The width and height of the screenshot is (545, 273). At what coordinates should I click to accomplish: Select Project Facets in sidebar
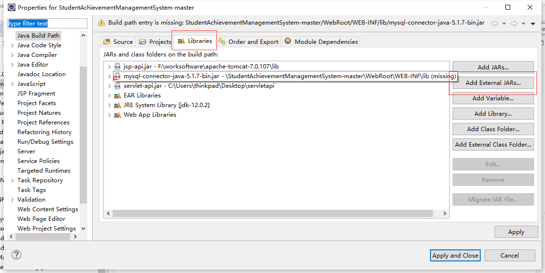[37, 103]
